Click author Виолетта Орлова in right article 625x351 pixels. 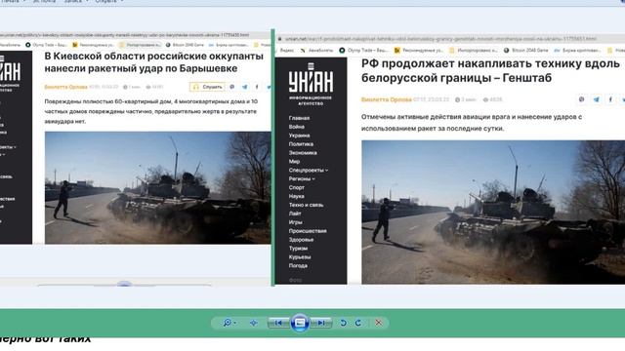[x=387, y=99]
